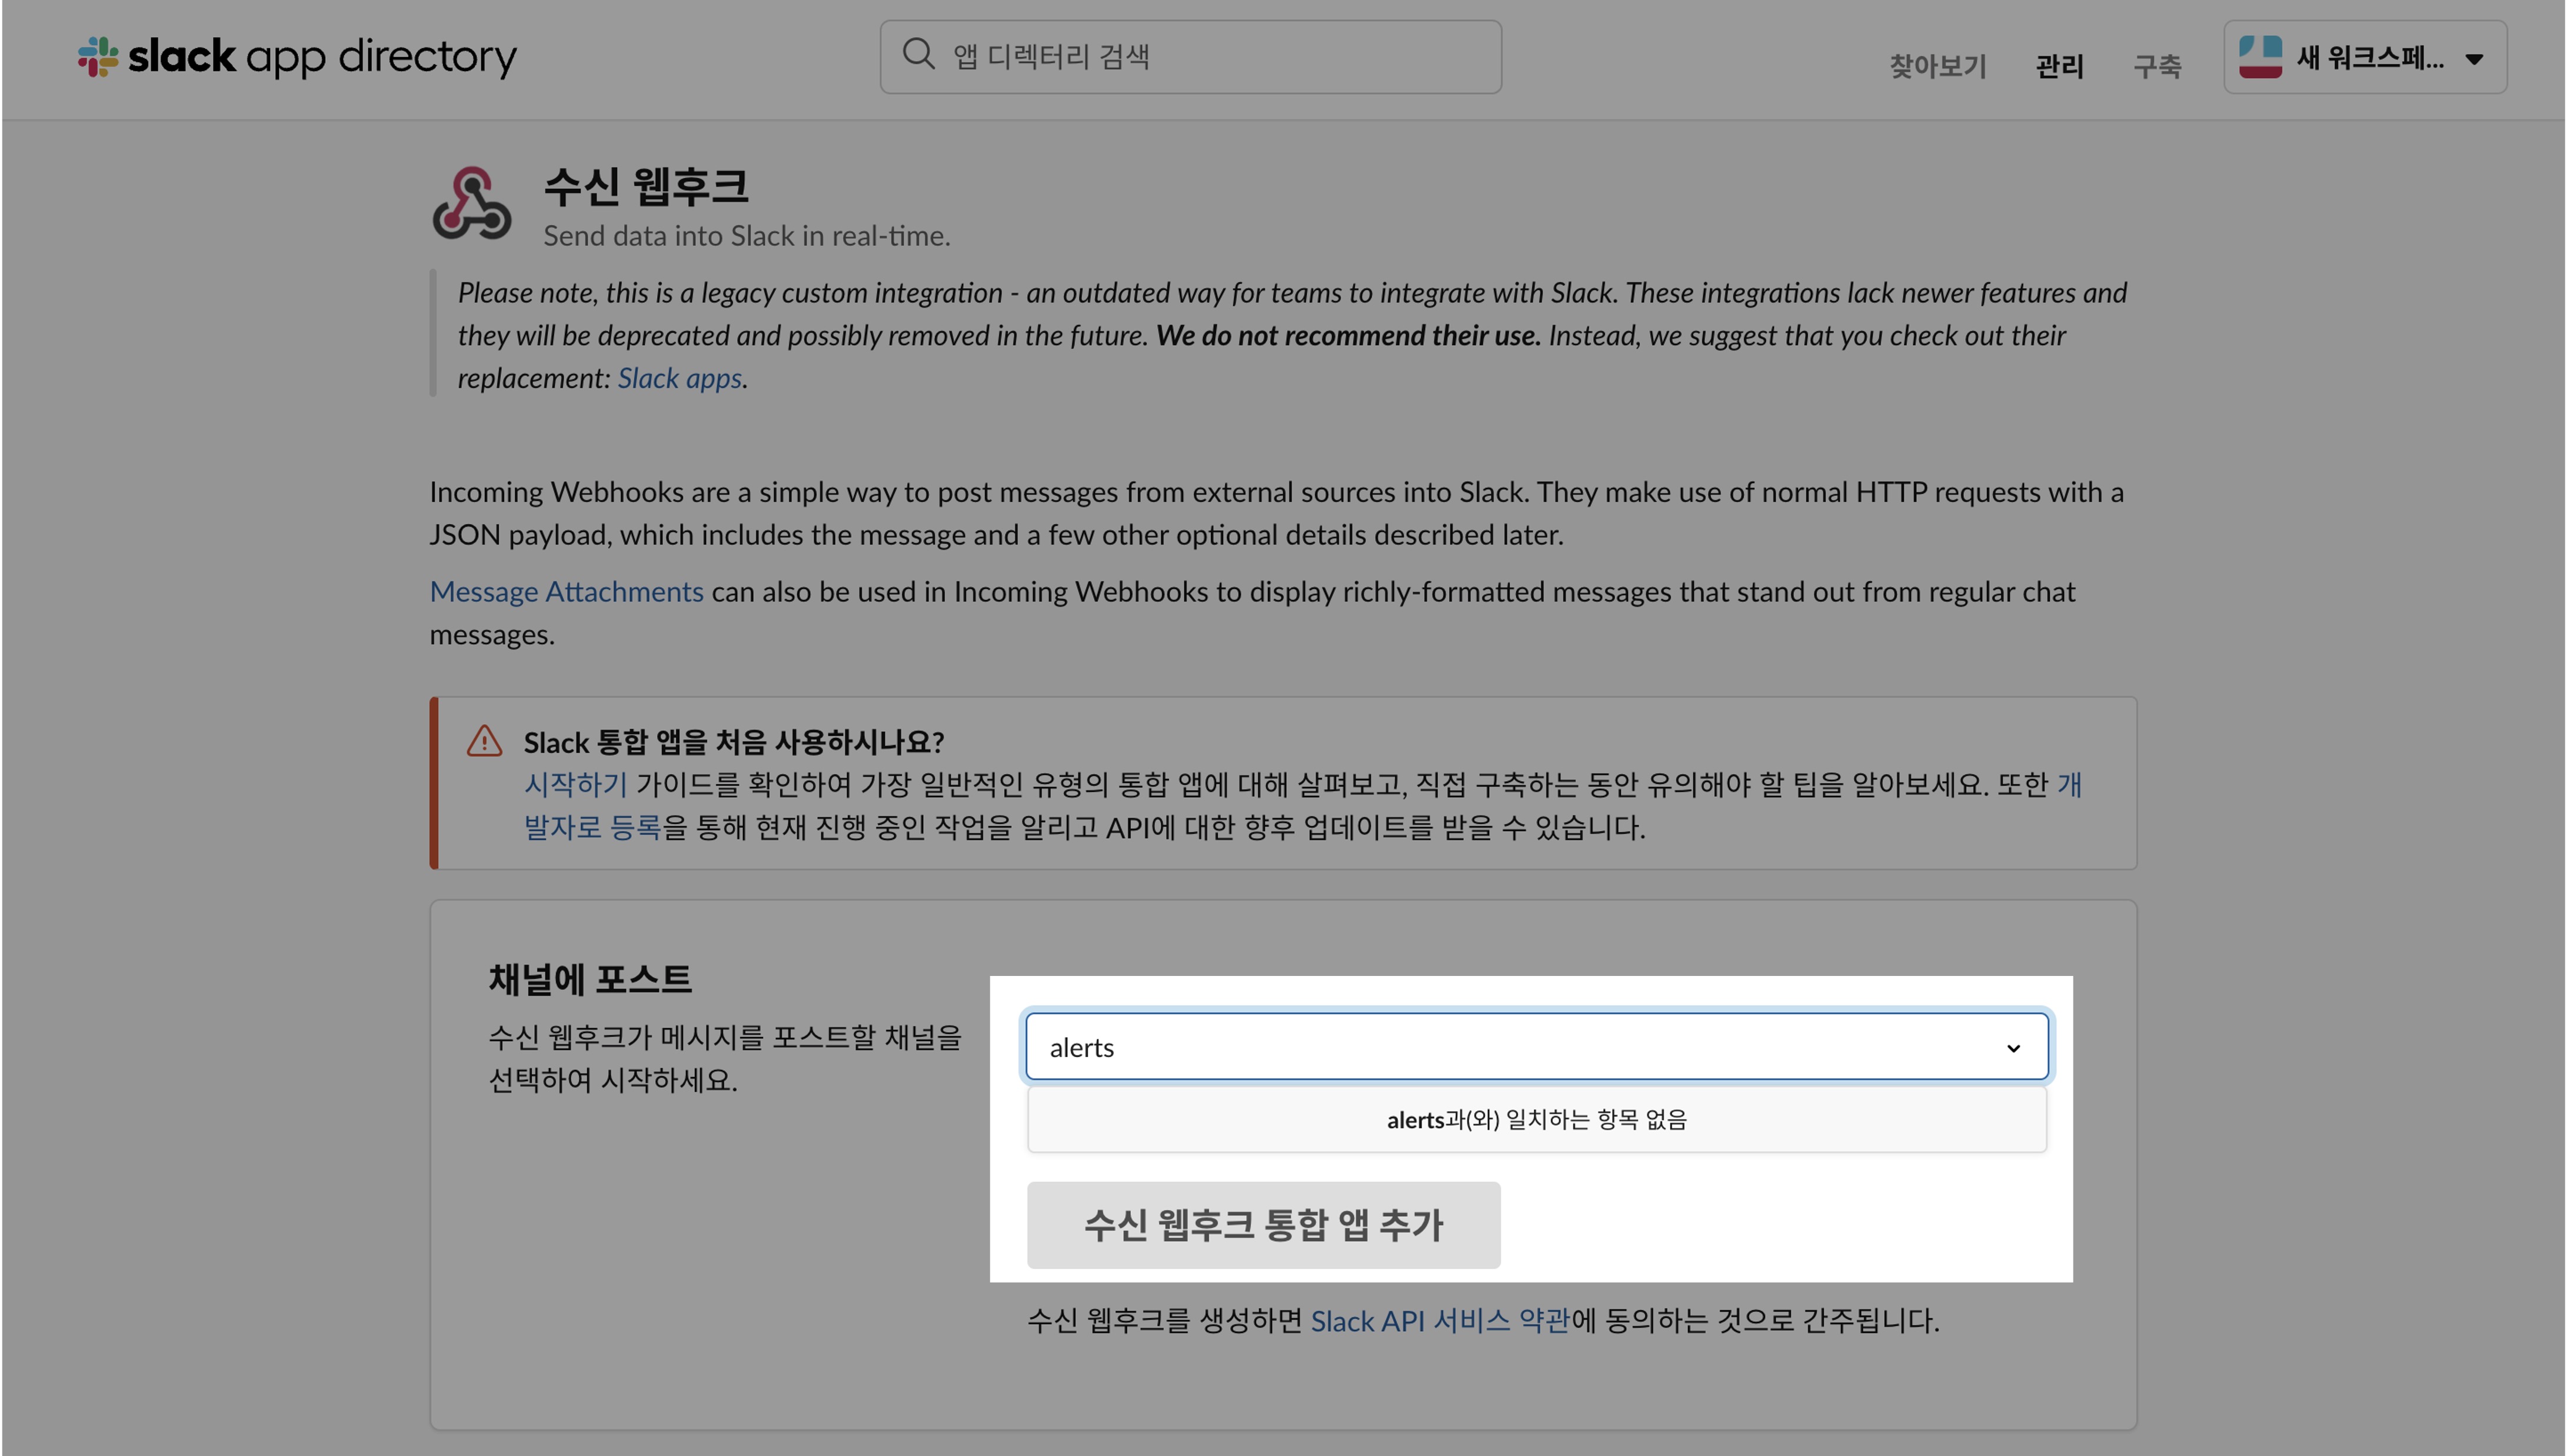This screenshot has width=2567, height=1456.
Task: Click the no-match alerts result row
Action: tap(1536, 1120)
